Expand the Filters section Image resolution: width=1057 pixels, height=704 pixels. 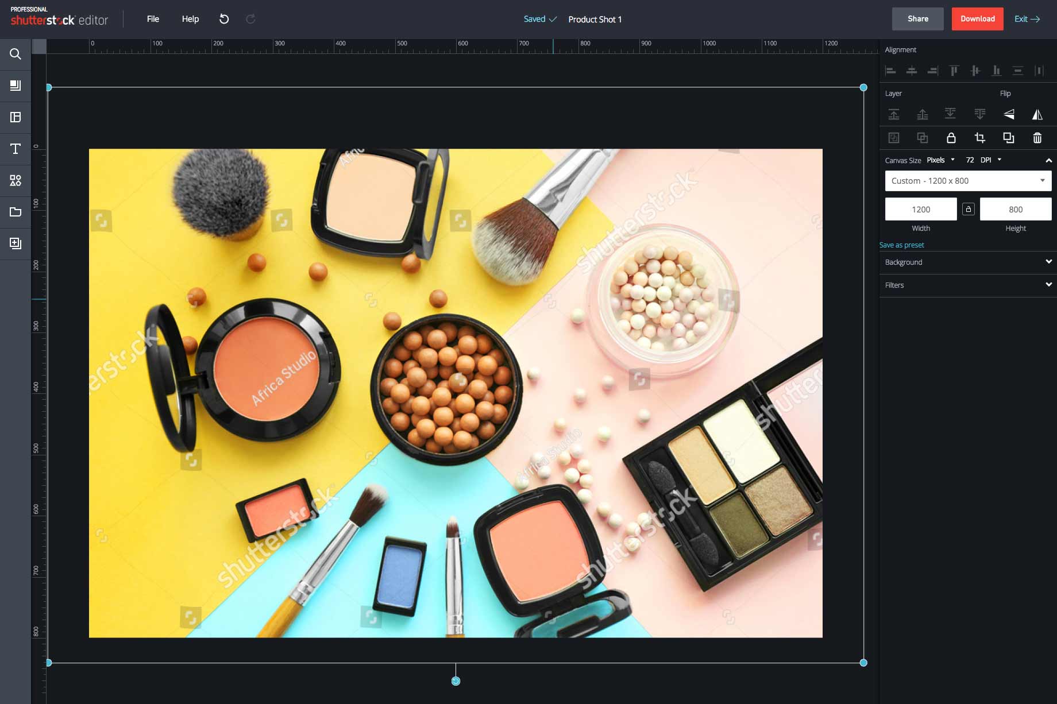click(x=967, y=285)
